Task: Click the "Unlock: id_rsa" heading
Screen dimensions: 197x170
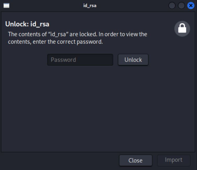Action: pos(27,24)
